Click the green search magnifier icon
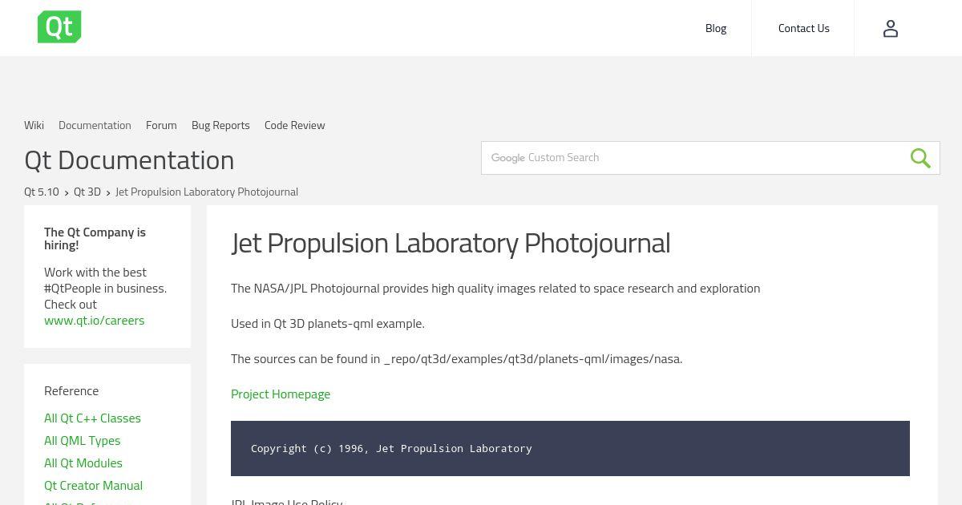962x505 pixels. (920, 158)
